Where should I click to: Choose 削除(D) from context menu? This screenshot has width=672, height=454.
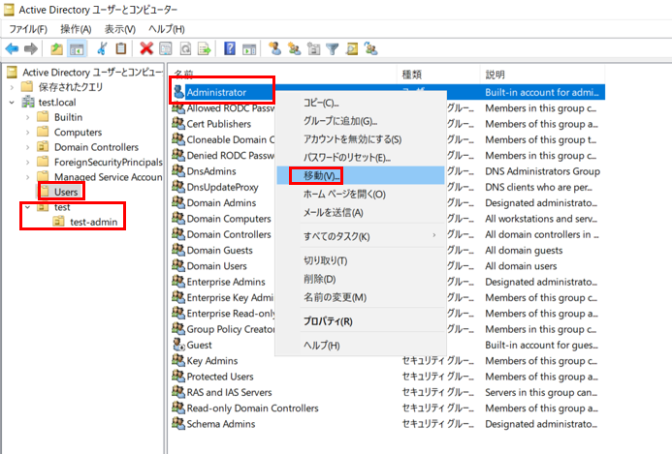click(360, 279)
